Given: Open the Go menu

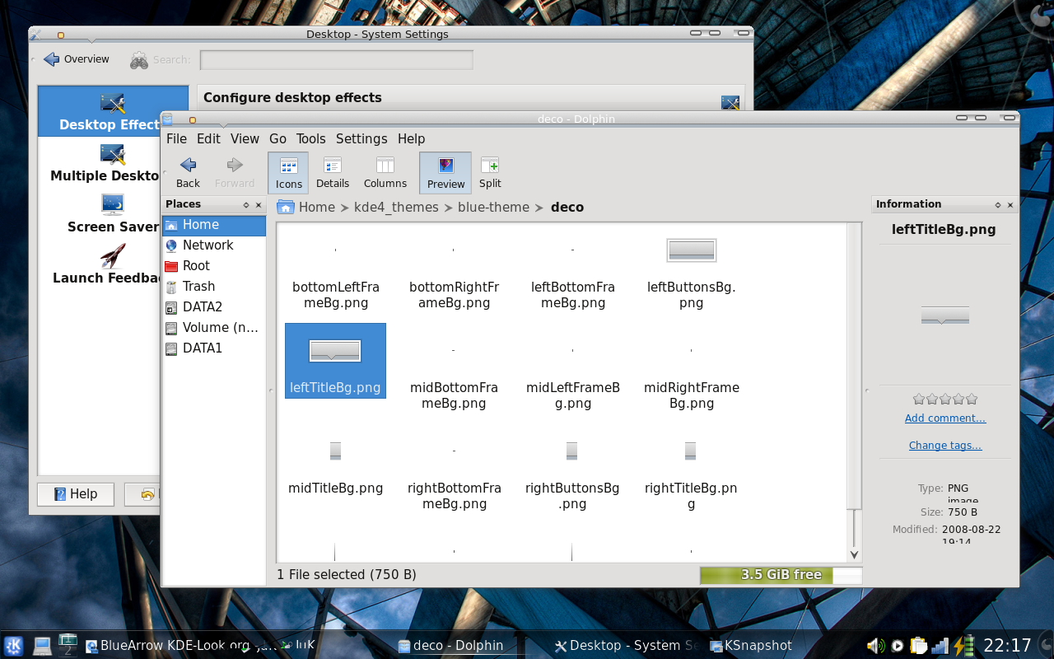Looking at the screenshot, I should point(277,138).
